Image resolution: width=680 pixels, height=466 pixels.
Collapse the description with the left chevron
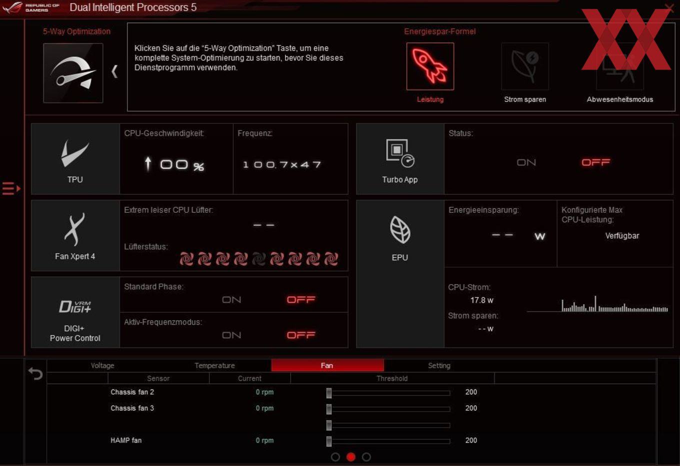[114, 72]
